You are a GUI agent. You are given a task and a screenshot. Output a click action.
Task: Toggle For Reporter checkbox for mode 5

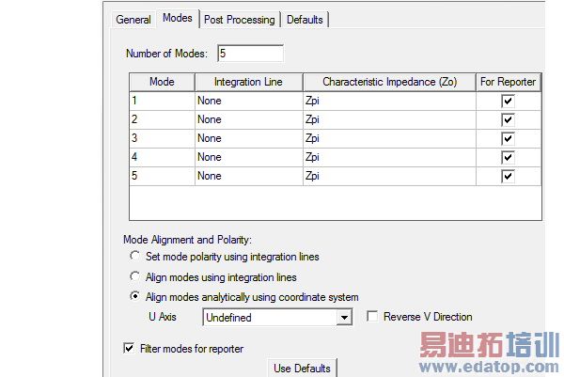tap(508, 176)
